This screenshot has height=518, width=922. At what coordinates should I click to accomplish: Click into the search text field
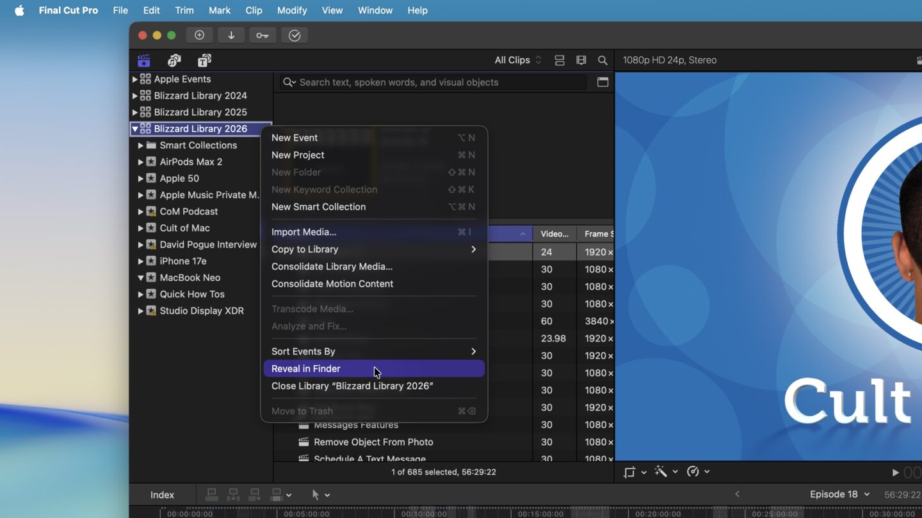coord(433,82)
